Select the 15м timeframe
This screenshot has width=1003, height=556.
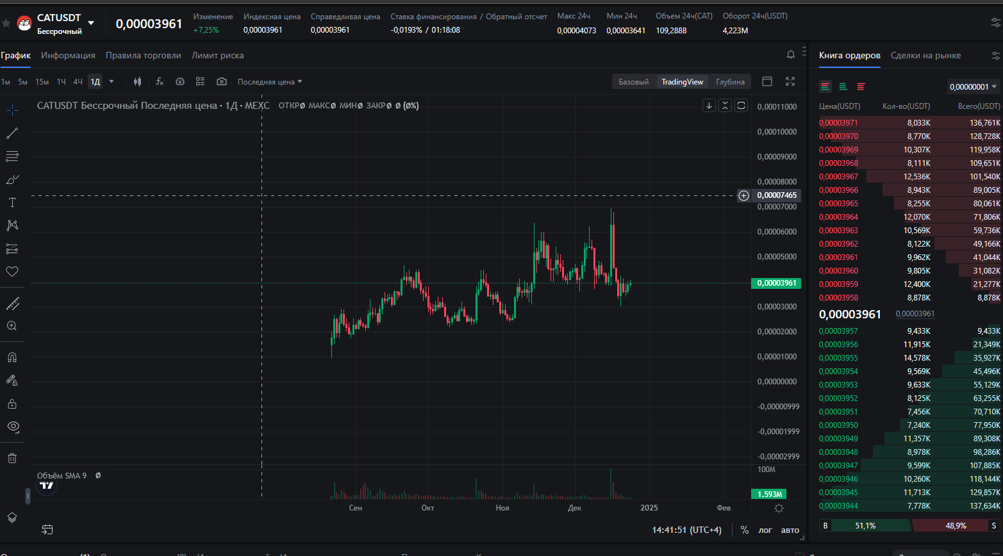[42, 81]
